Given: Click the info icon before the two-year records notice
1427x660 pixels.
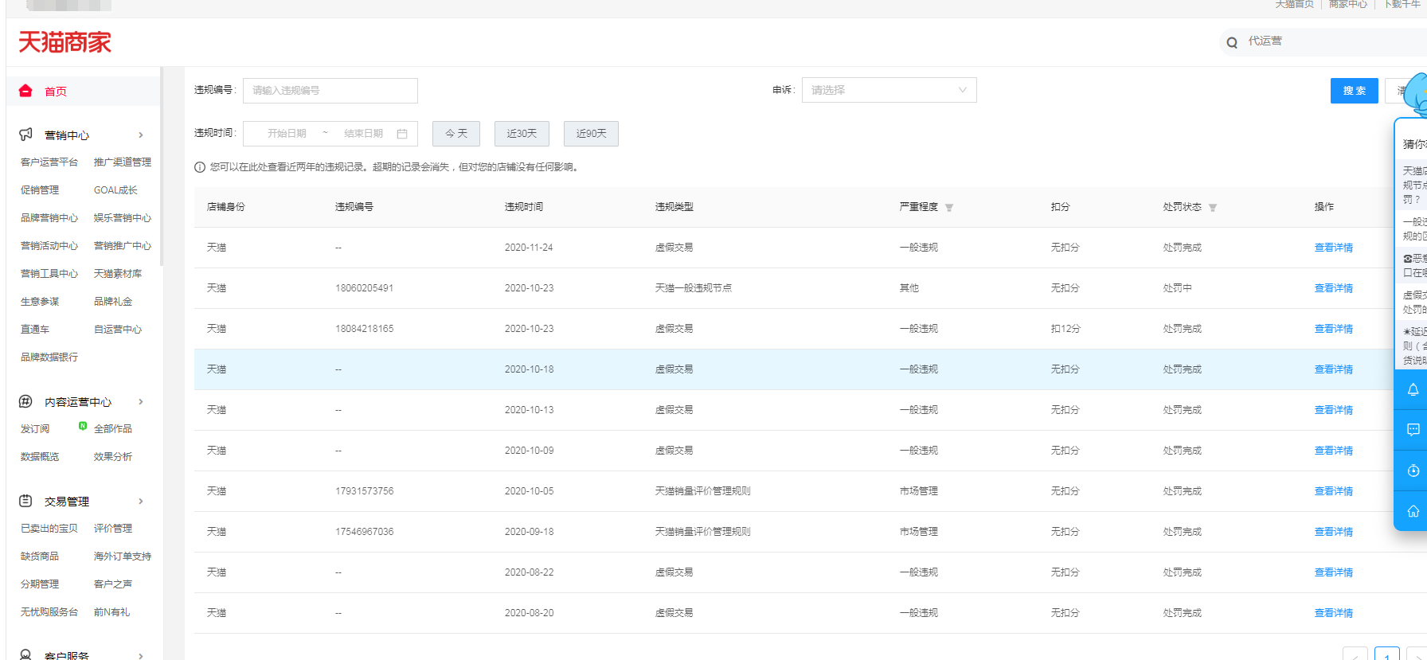Looking at the screenshot, I should pos(200,167).
